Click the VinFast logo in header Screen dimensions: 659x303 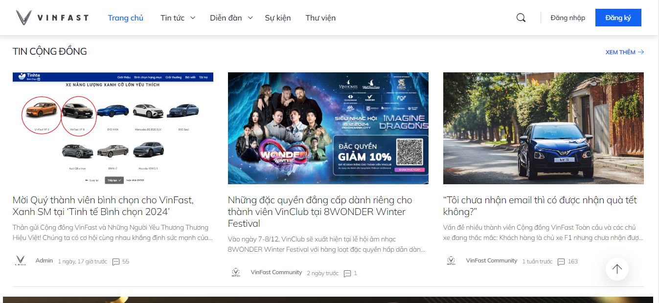52,18
